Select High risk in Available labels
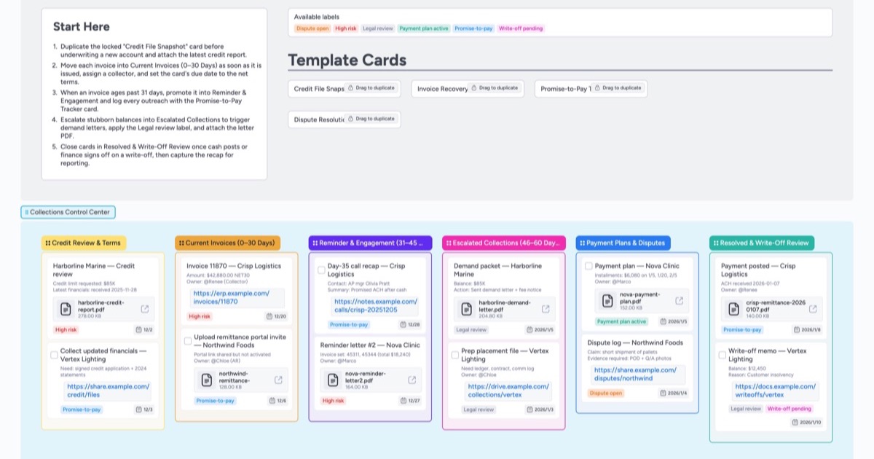Image resolution: width=874 pixels, height=459 pixels. pos(345,28)
